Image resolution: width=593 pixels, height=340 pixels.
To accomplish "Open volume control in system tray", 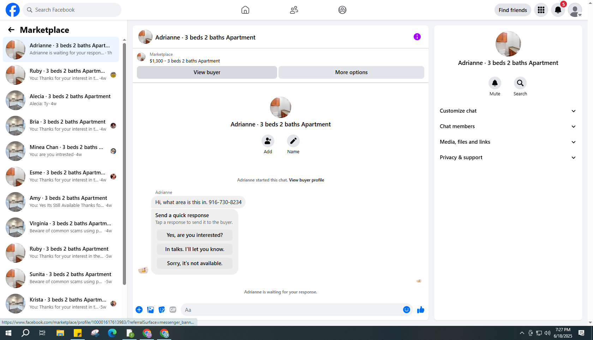I will 547,333.
